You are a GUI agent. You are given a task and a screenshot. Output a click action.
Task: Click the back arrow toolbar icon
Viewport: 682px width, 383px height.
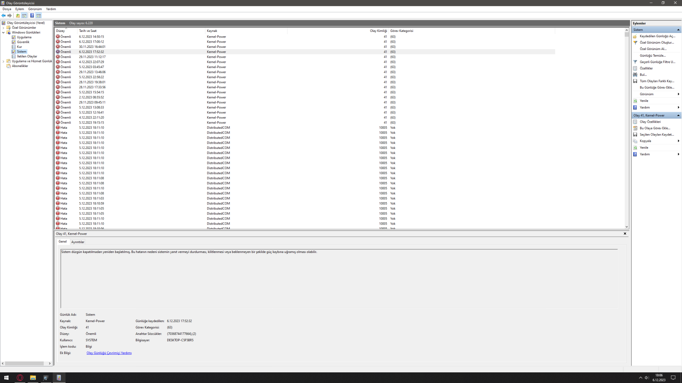coord(4,16)
